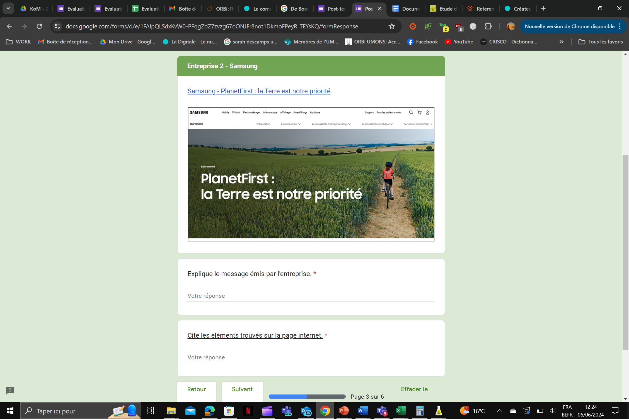This screenshot has height=419, width=629.
Task: Open the weather widget showing 16°C
Action: [473, 411]
